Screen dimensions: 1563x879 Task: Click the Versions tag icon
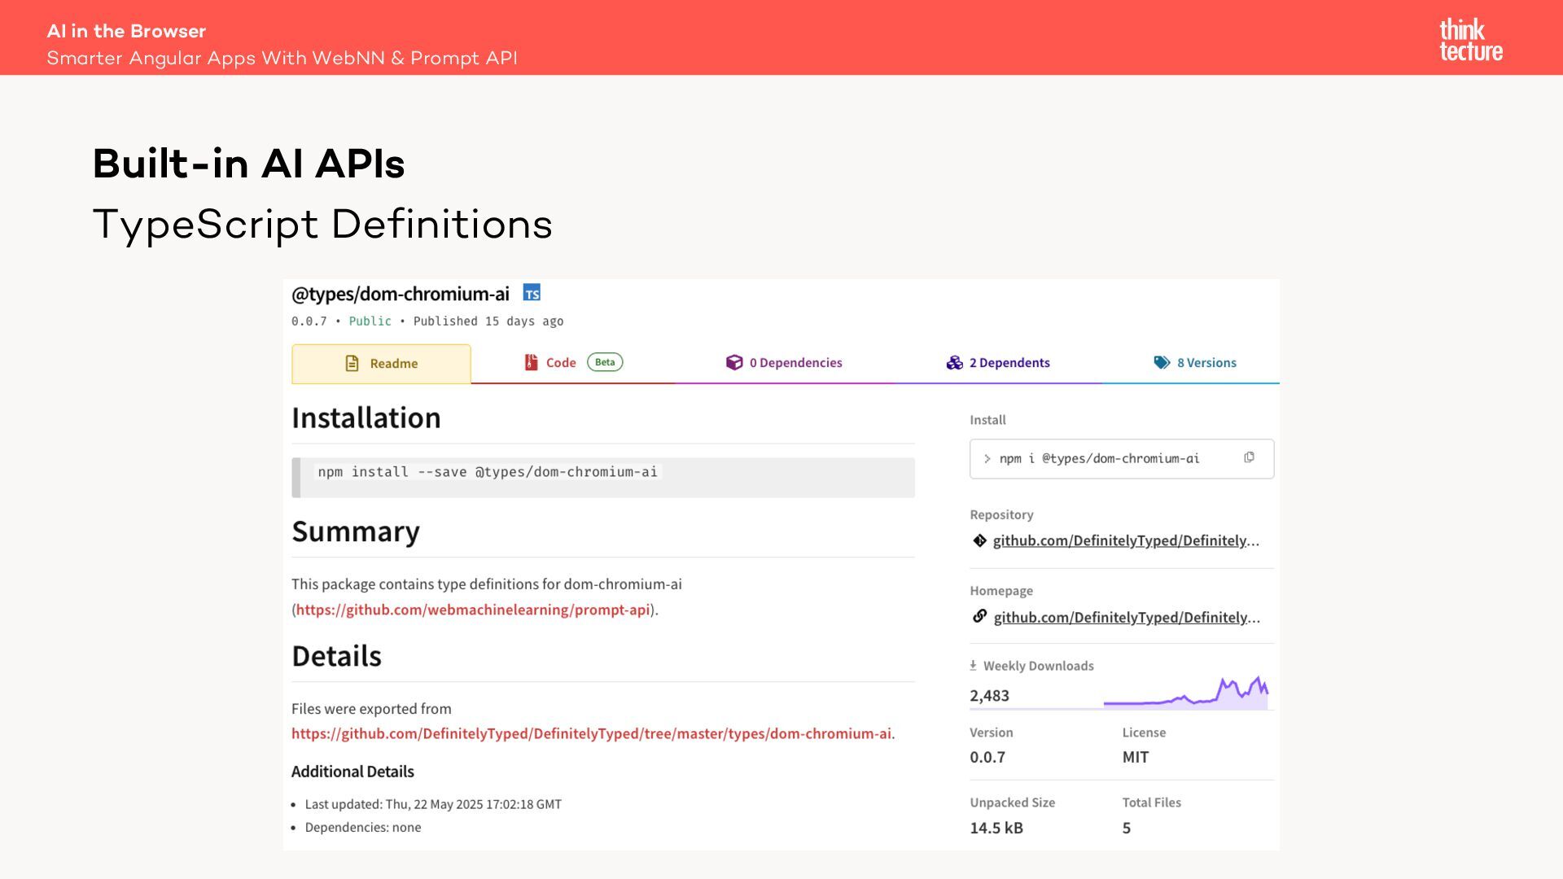[1162, 362]
